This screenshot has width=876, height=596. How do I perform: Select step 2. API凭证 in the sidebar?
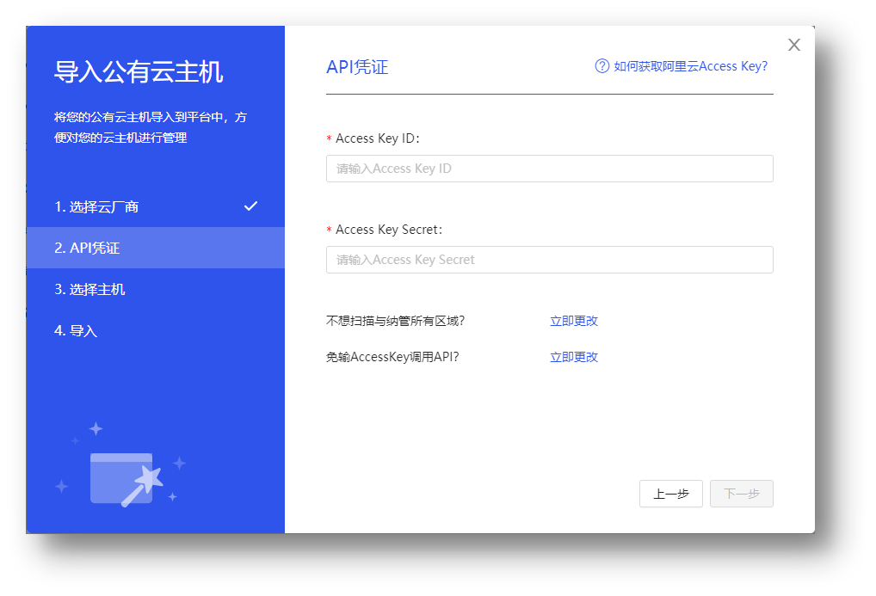(87, 248)
